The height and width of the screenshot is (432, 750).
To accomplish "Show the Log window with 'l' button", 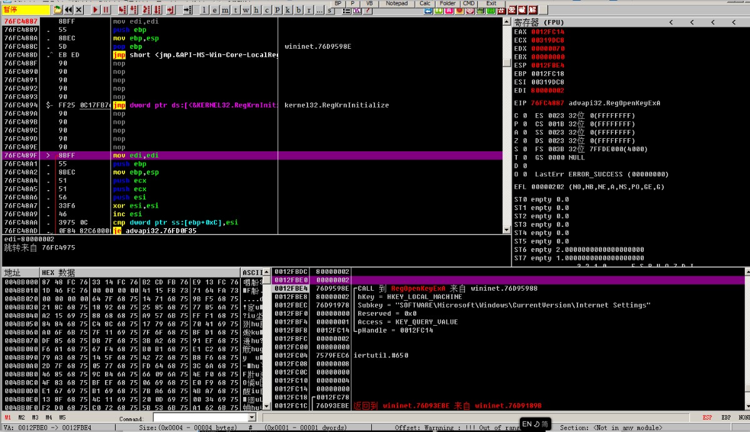I will pyautogui.click(x=204, y=10).
